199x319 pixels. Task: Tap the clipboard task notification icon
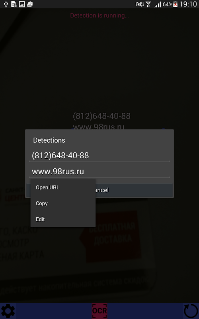30,4
